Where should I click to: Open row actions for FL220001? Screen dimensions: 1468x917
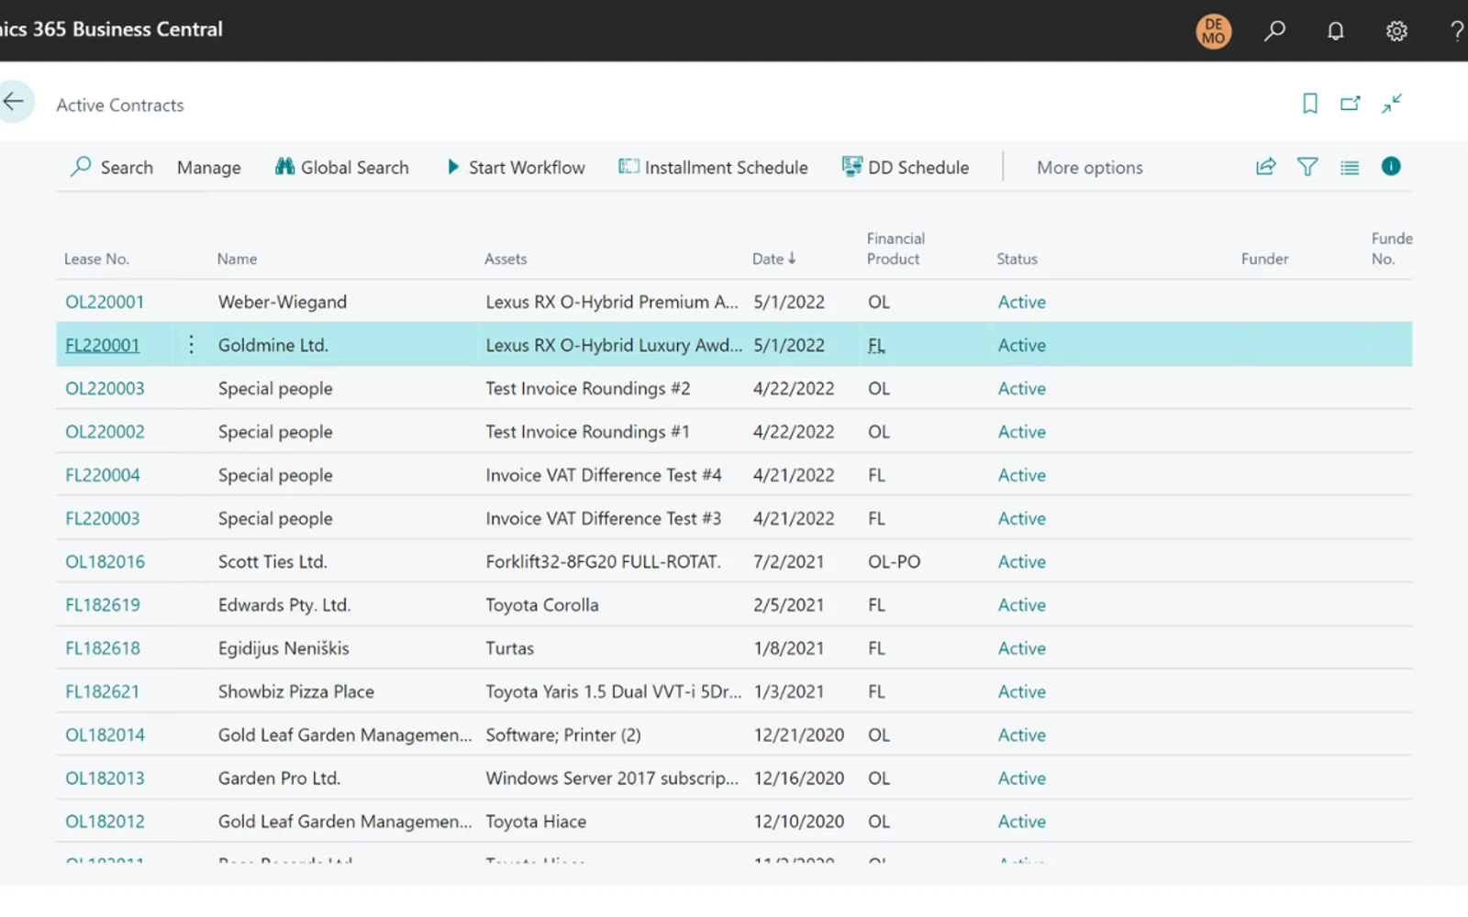[191, 345]
